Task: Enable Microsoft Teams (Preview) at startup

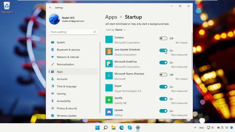Action: pos(163,75)
